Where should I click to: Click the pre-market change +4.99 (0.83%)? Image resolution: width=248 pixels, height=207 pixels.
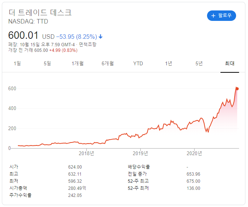coord(63,50)
